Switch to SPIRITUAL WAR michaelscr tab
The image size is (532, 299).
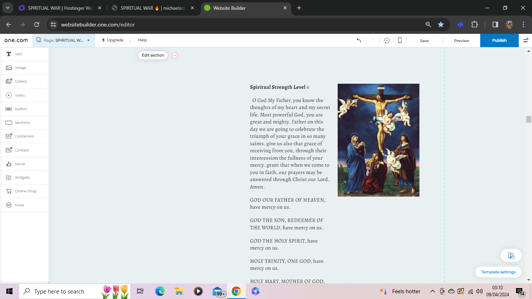click(x=153, y=8)
